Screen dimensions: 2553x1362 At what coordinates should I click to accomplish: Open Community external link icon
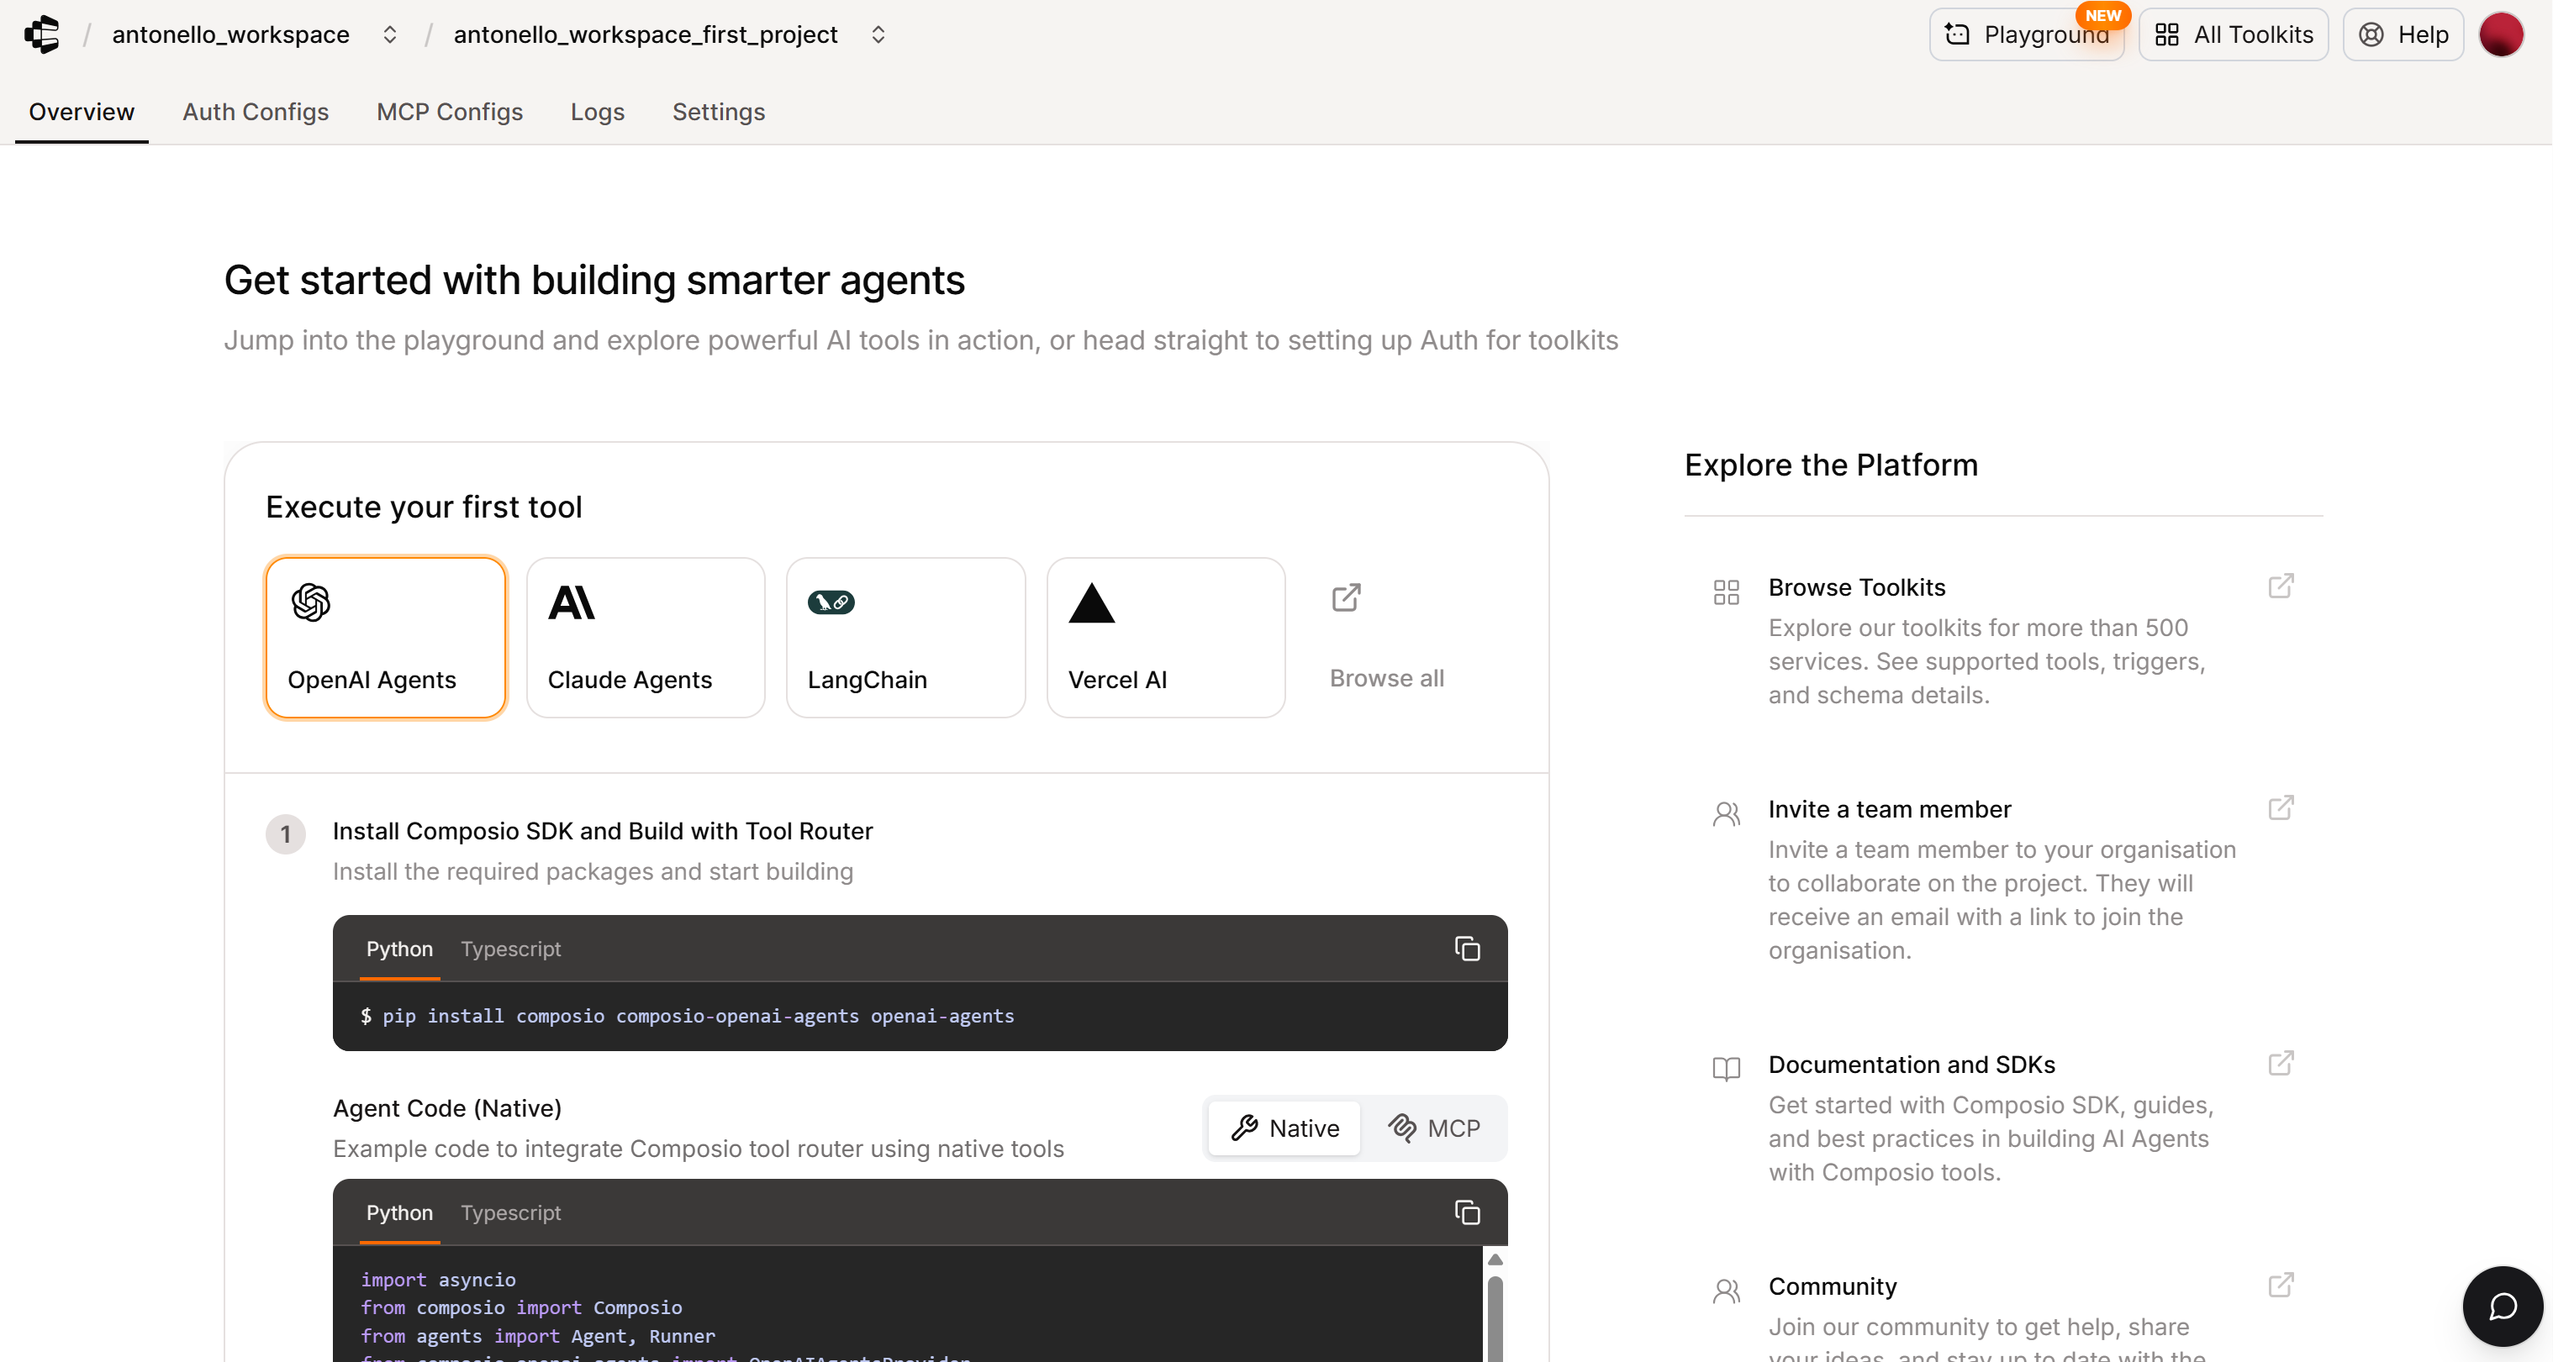[2281, 1286]
